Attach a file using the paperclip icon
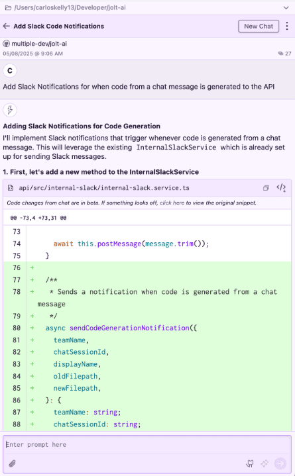The image size is (295, 476). click(12, 463)
